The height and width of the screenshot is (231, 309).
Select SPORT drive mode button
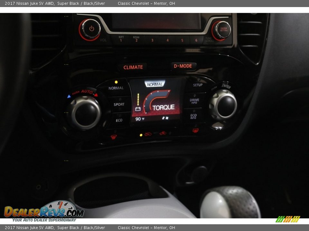(119, 104)
